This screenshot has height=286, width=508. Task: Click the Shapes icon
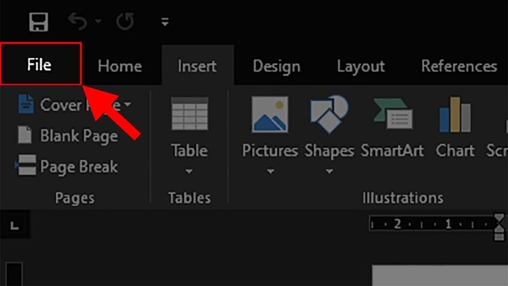[329, 114]
